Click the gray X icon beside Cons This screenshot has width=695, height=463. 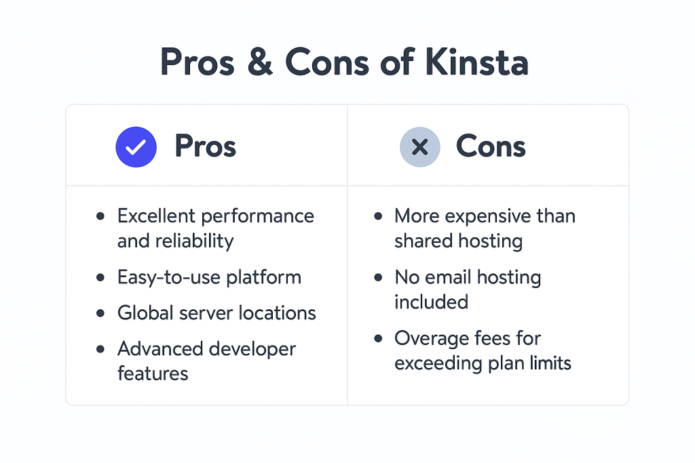pos(419,147)
